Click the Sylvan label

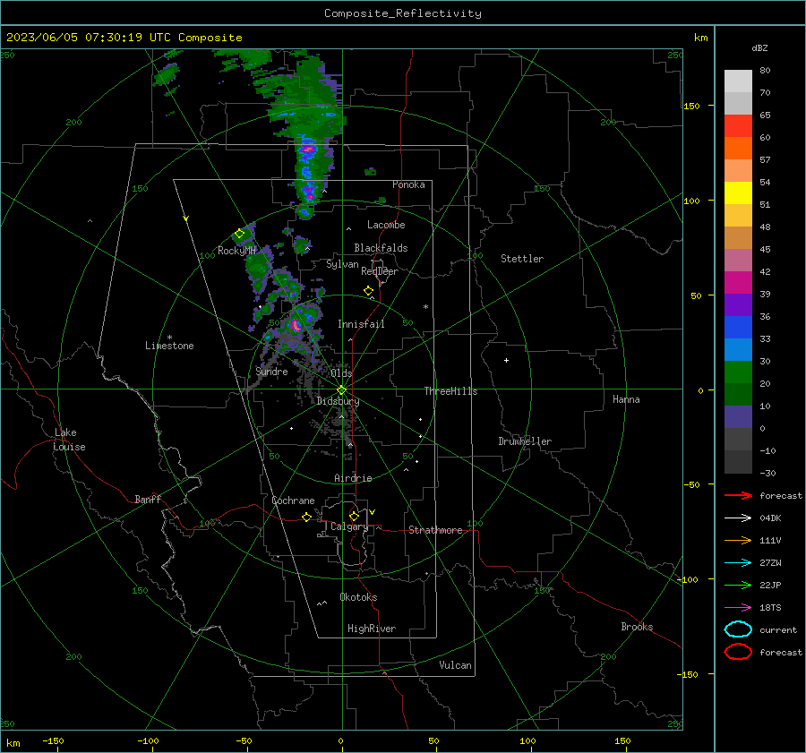pyautogui.click(x=342, y=264)
